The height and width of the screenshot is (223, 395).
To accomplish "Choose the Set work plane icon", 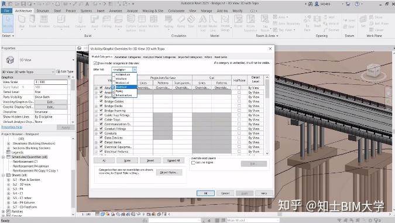I will pos(363,19).
